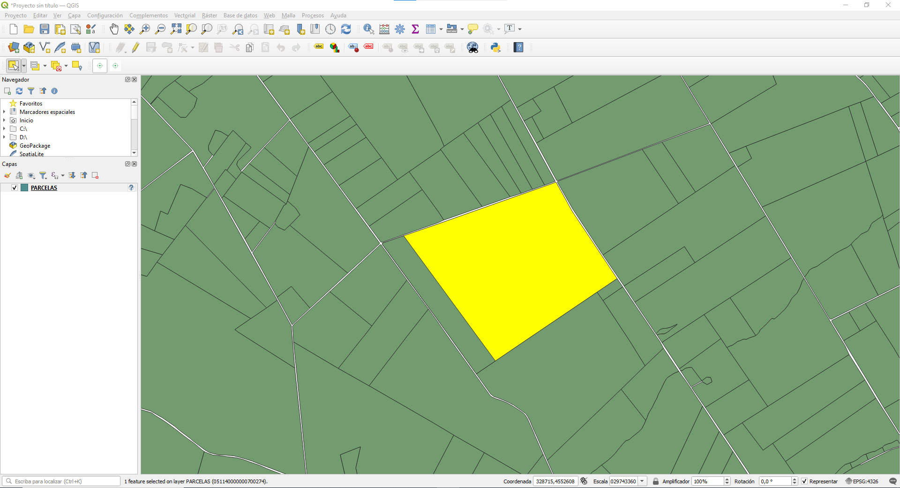Expand the GeoPackage item in Navegador

coord(5,145)
